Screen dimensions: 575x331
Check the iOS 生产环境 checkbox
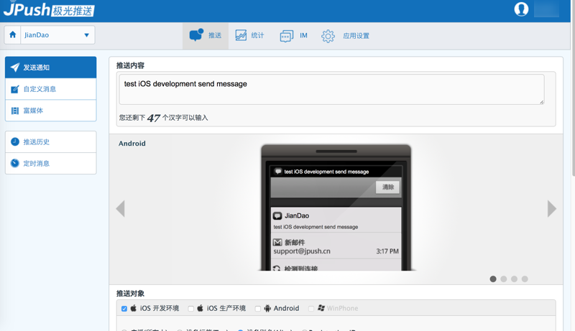pos(190,309)
